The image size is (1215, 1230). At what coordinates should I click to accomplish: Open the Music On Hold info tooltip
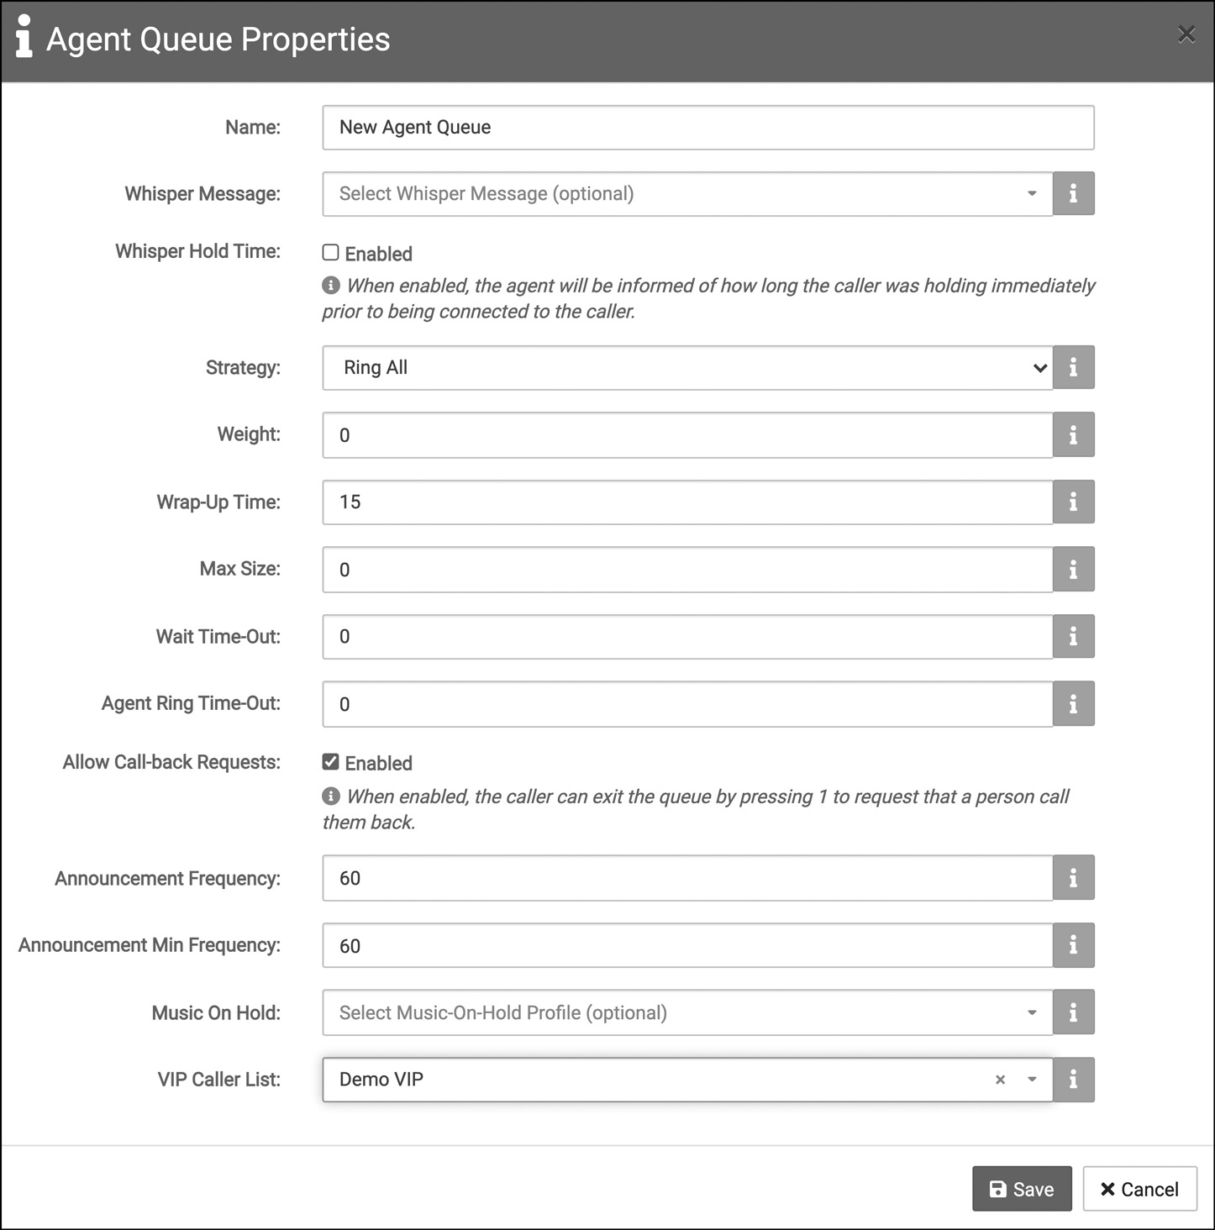pos(1073,1012)
